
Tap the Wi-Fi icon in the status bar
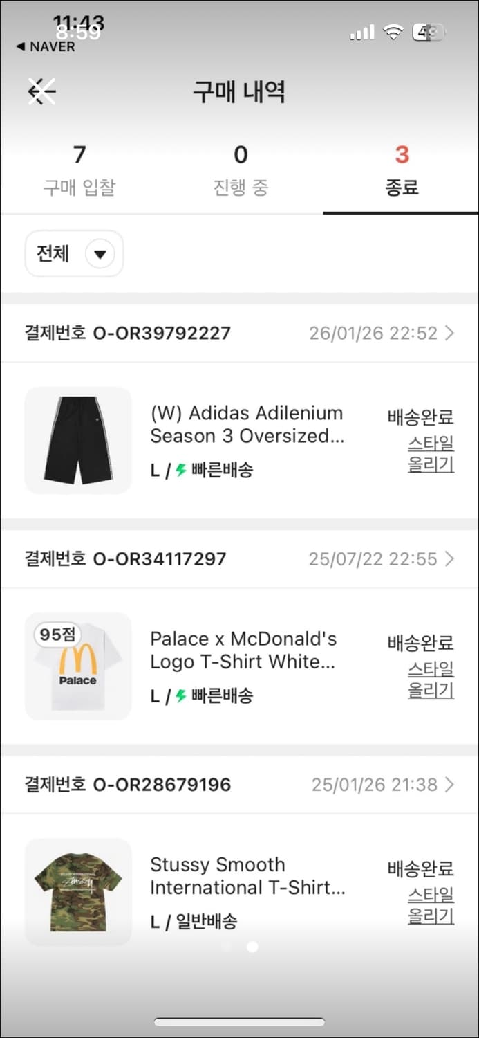(391, 31)
